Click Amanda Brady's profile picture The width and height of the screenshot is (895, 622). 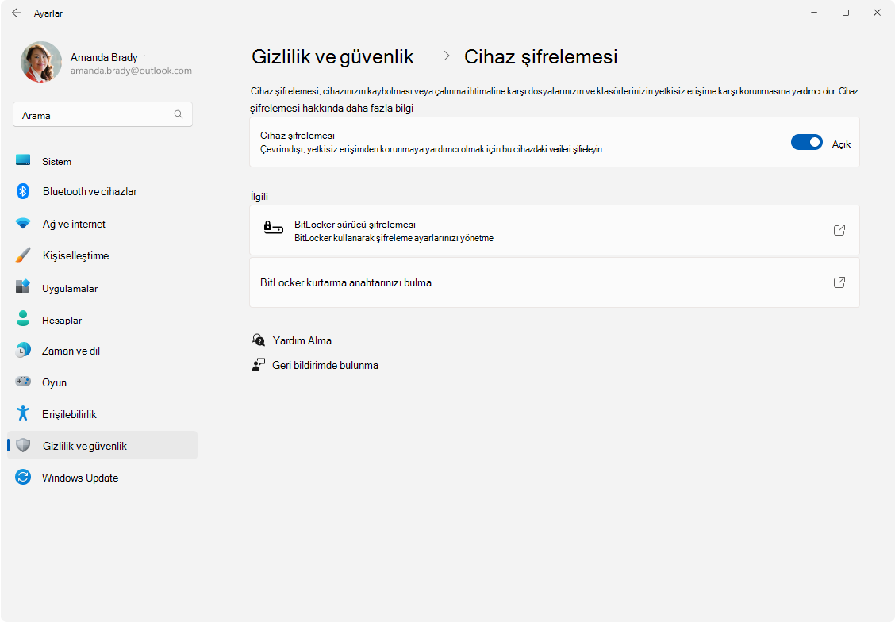pyautogui.click(x=41, y=62)
